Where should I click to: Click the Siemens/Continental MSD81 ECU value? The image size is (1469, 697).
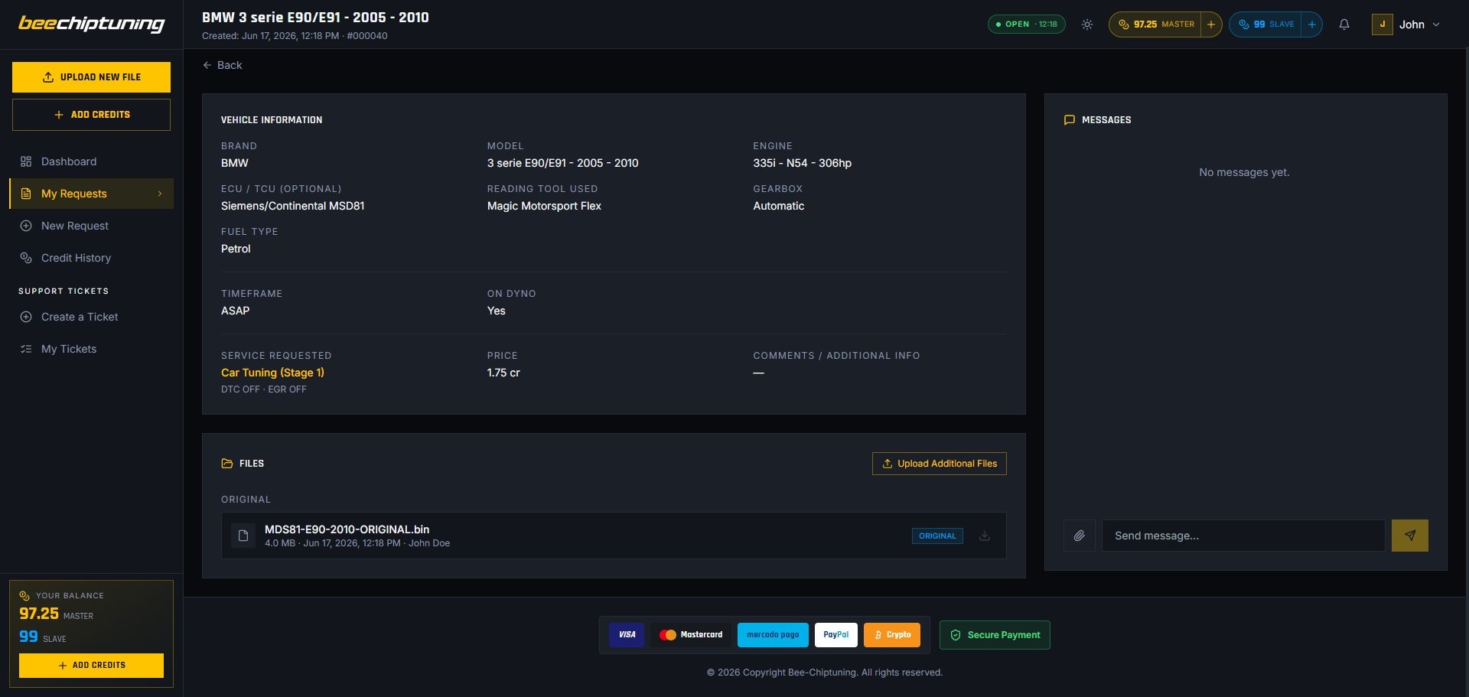(292, 206)
